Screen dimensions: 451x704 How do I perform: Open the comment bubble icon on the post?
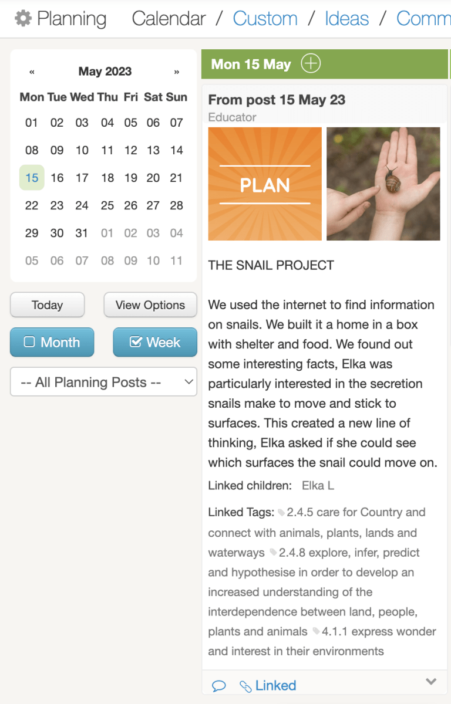click(219, 685)
